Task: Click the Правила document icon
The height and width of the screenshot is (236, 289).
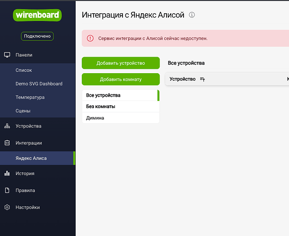Action: (x=7, y=190)
